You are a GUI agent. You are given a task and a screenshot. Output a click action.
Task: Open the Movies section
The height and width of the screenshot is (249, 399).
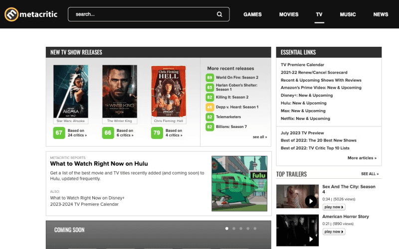click(x=289, y=14)
